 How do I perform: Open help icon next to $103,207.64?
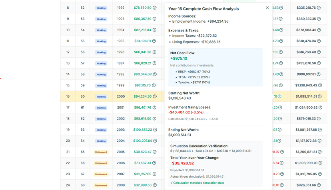[x=154, y=141]
